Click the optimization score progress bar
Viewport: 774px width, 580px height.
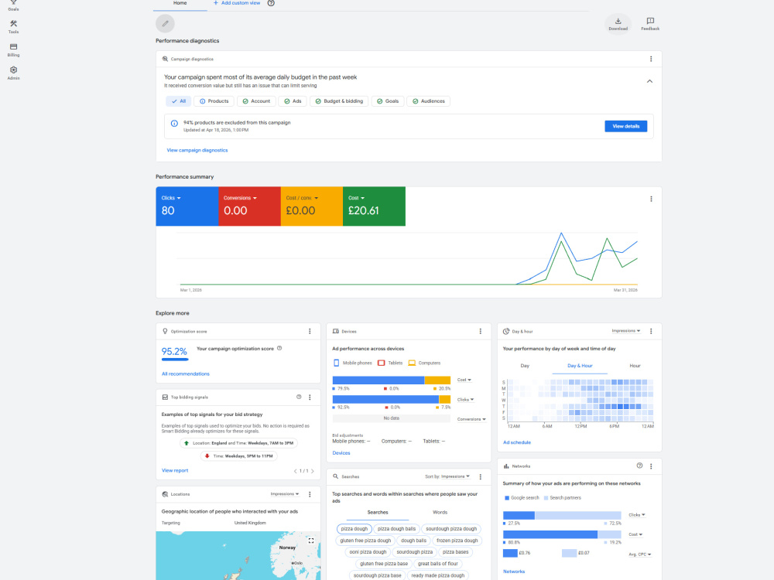175,359
